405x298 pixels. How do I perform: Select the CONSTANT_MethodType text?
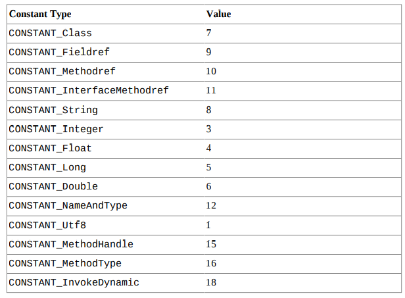pos(64,264)
